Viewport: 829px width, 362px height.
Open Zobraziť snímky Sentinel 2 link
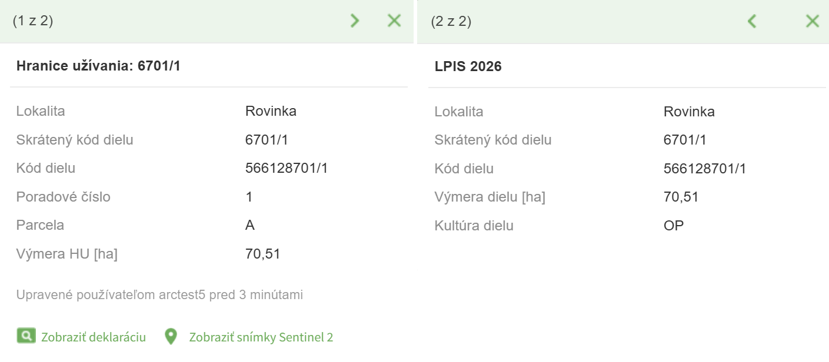click(x=261, y=337)
